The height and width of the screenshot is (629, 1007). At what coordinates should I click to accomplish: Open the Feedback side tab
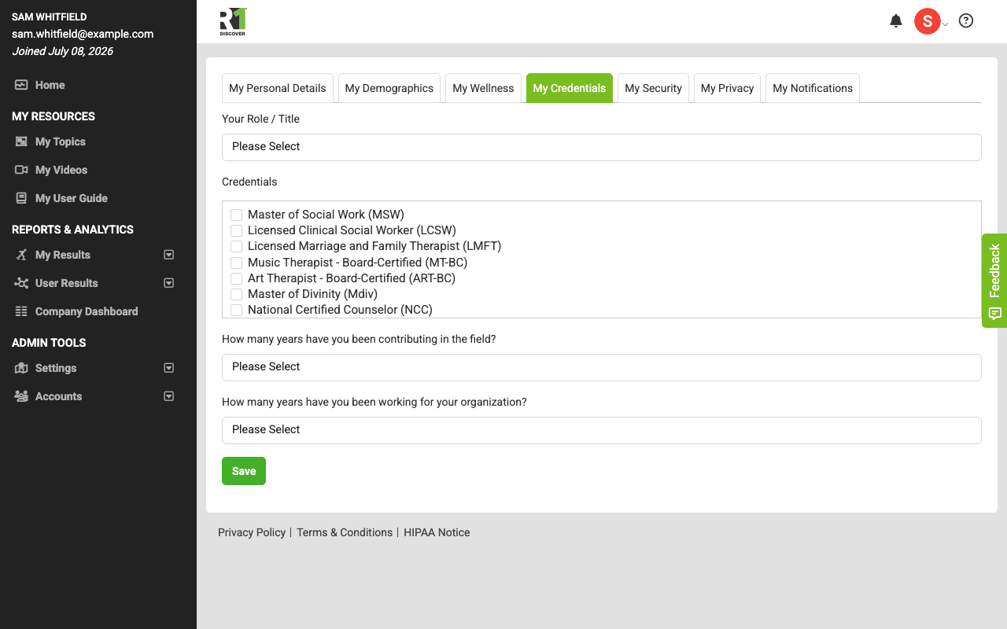coord(994,281)
